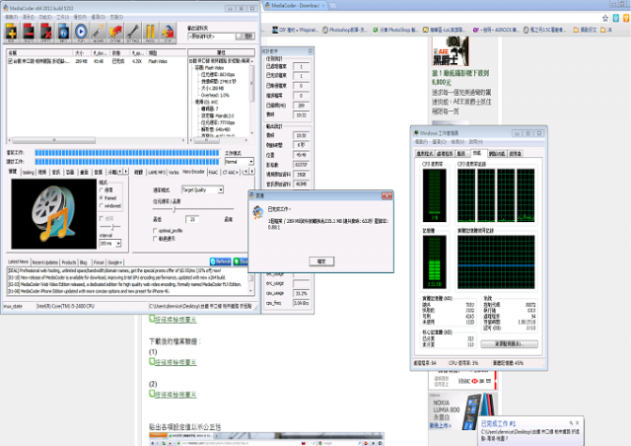Image resolution: width=631 pixels, height=446 pixels.
Task: Open the Settings (wrench) toolbar icon
Action: [133, 33]
